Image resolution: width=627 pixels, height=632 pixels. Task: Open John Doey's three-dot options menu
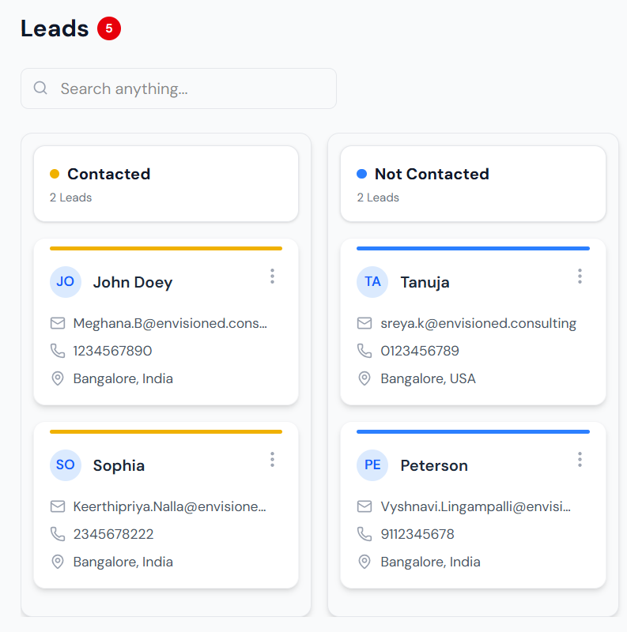(x=272, y=276)
